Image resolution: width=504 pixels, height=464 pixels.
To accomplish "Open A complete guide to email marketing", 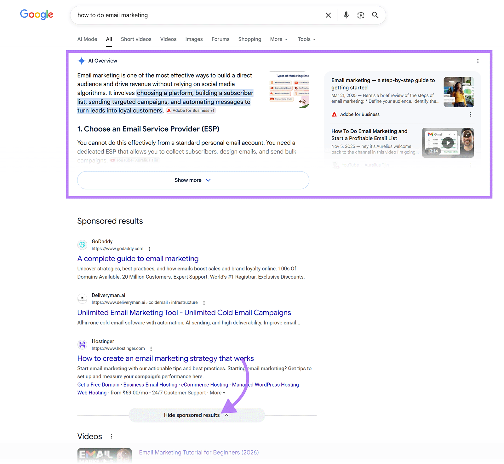I will (138, 259).
